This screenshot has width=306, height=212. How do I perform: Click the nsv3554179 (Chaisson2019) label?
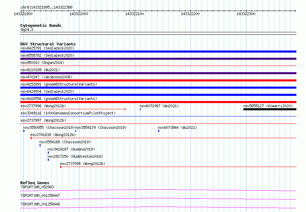[101, 127]
